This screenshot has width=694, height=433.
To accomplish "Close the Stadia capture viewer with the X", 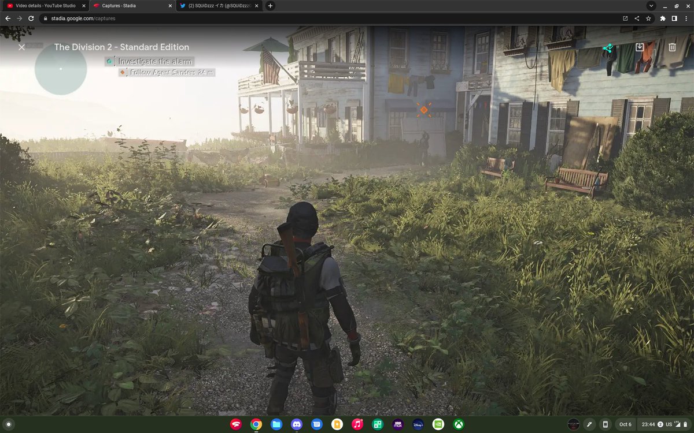I will point(21,47).
